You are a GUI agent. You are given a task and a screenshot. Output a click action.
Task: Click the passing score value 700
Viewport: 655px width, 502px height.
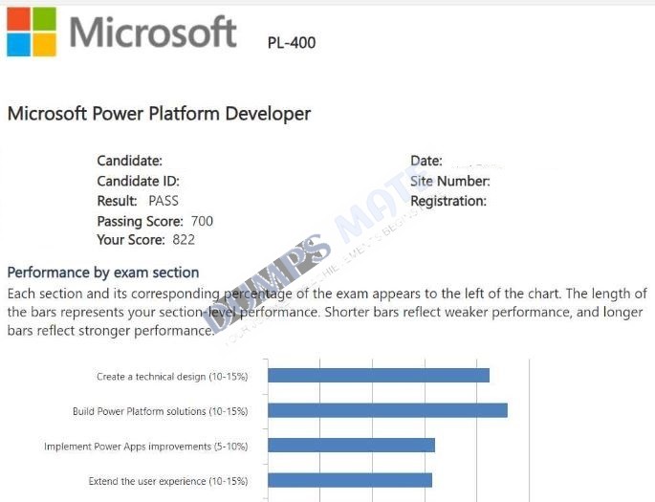(x=202, y=221)
